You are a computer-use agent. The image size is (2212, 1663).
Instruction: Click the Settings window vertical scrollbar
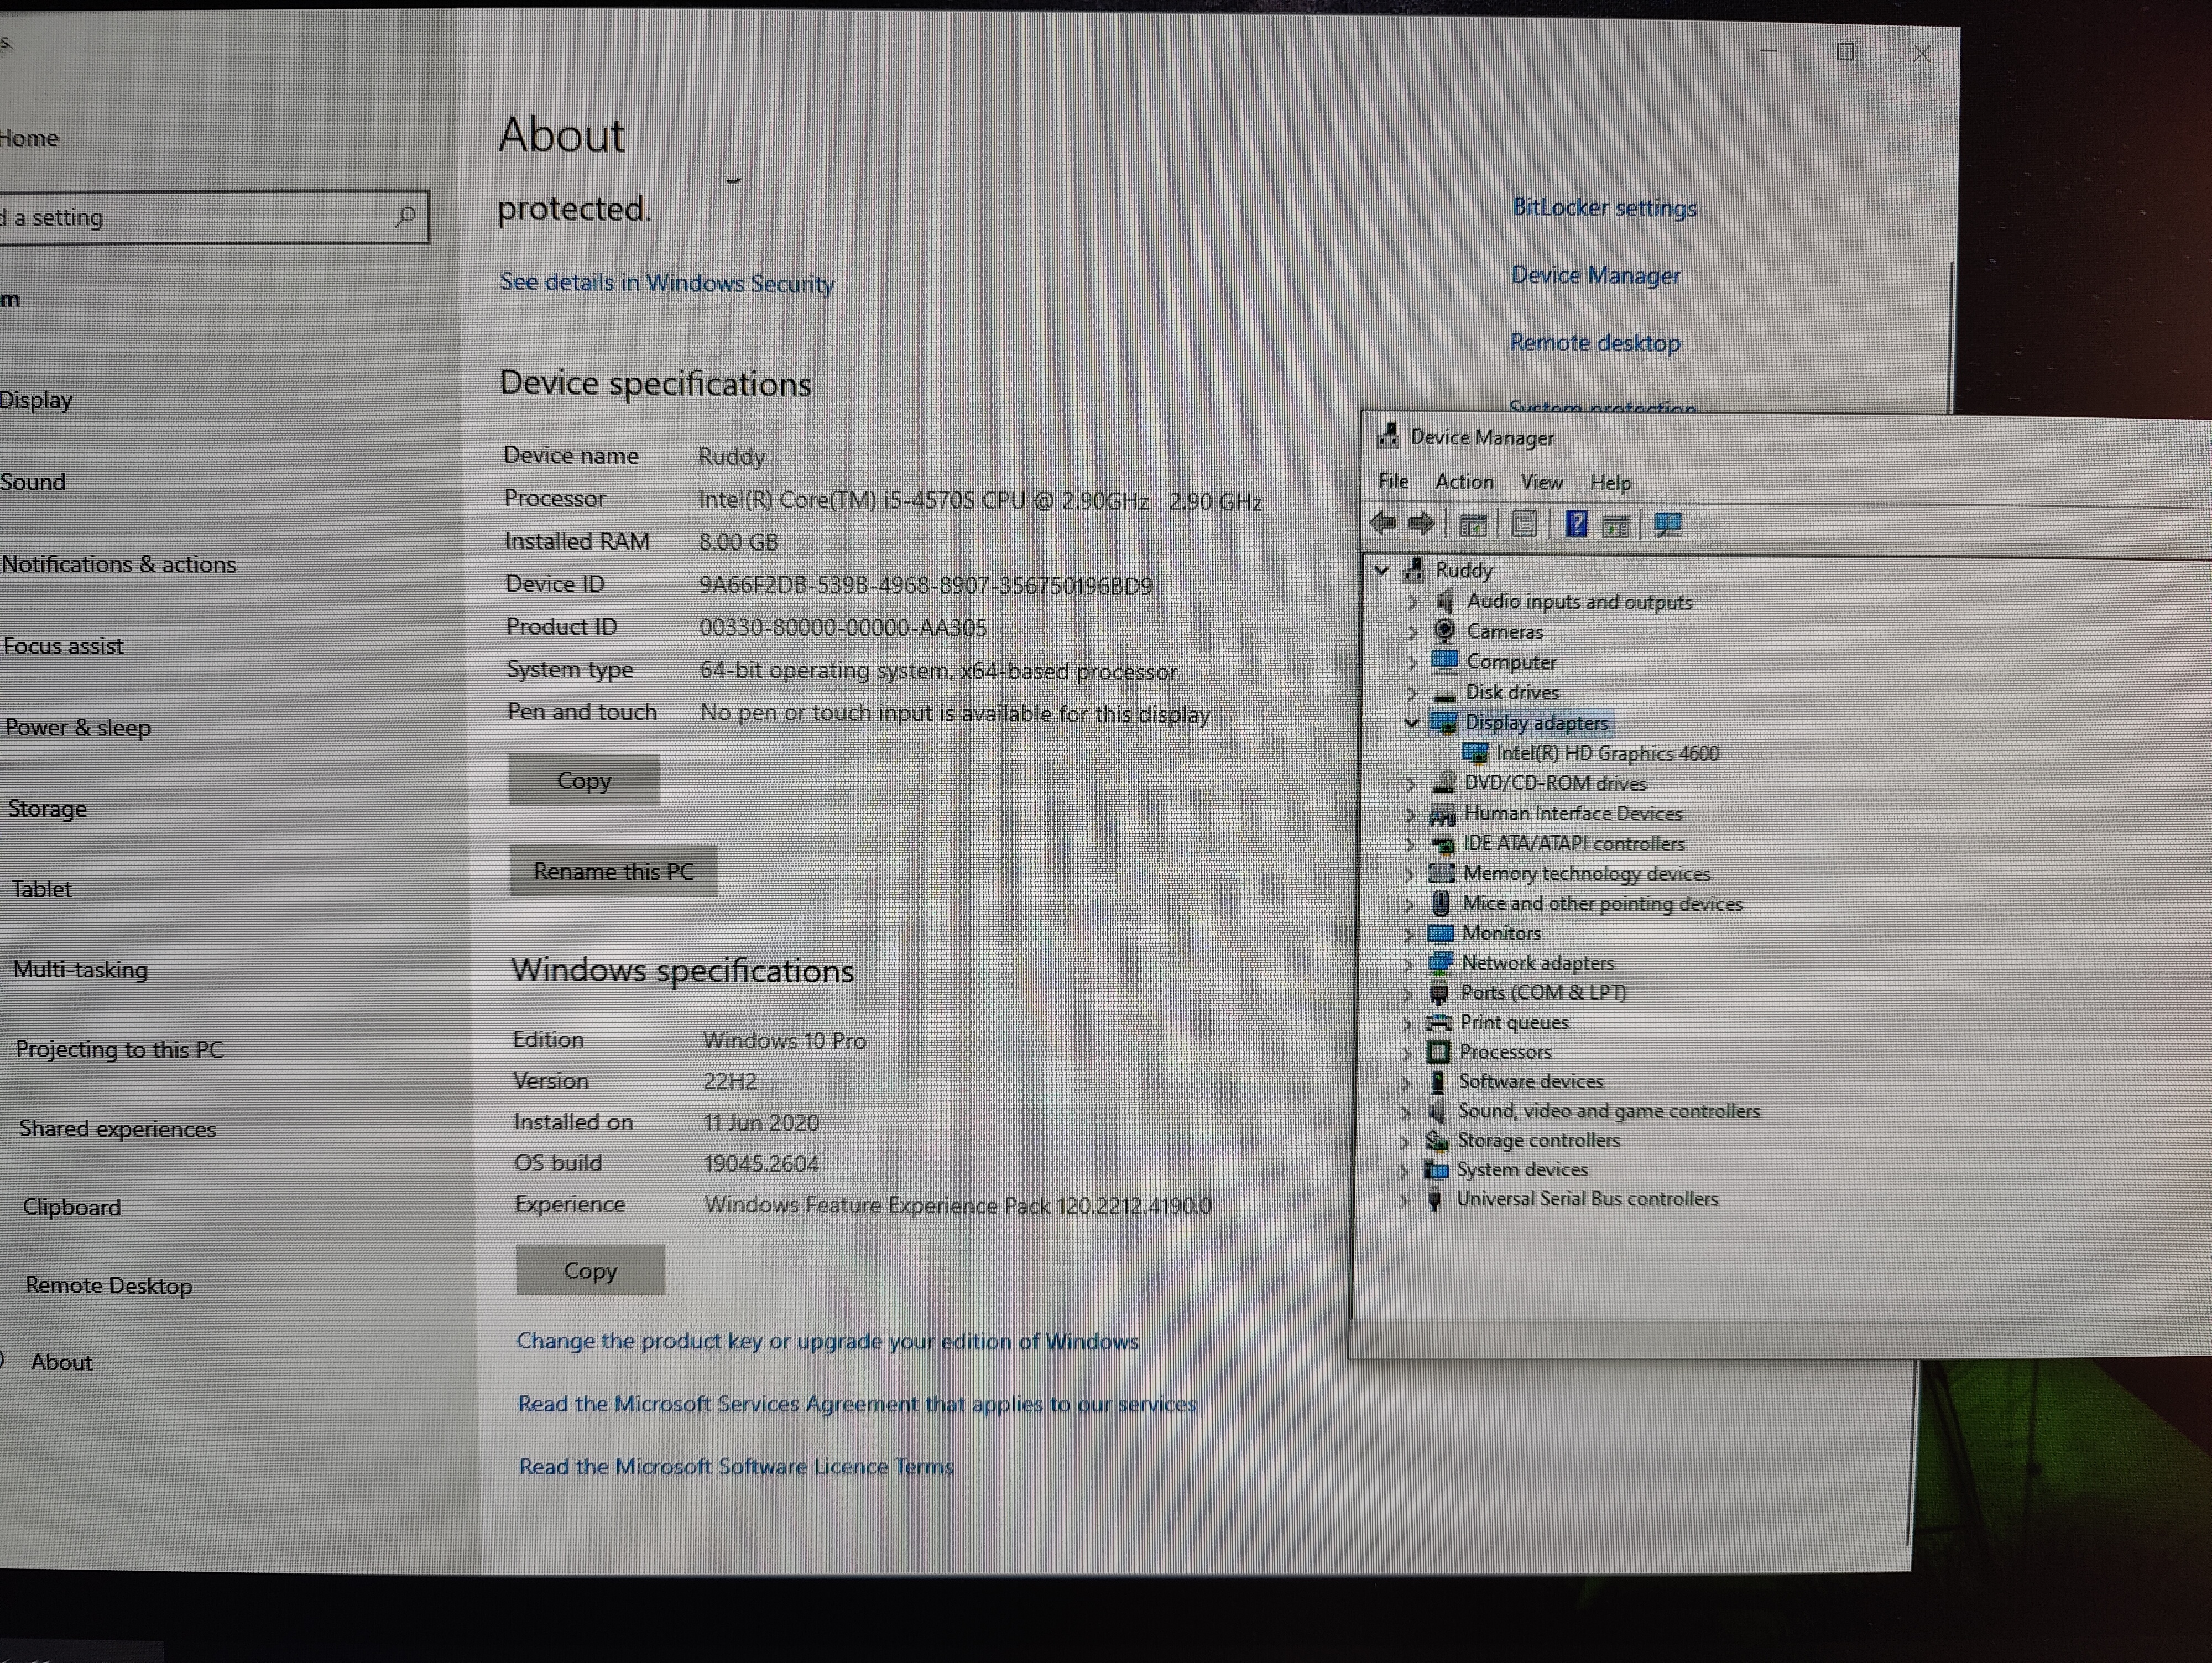pyautogui.click(x=1950, y=336)
